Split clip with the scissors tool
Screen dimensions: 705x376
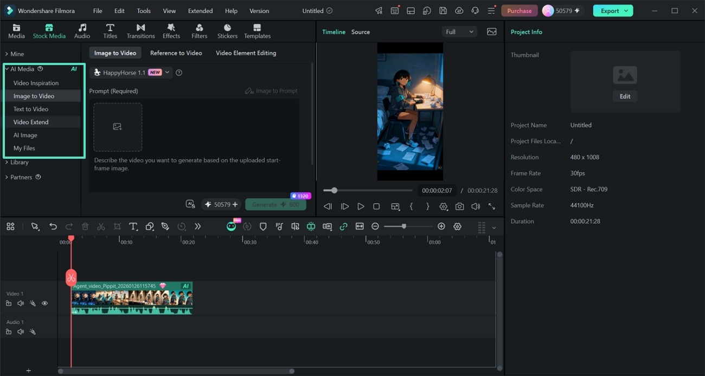click(x=101, y=226)
